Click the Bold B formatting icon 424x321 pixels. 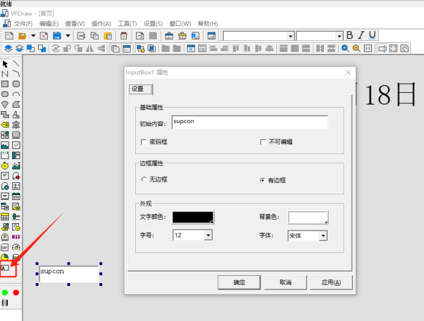click(x=350, y=35)
